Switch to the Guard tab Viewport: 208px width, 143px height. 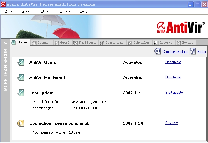pos(63,43)
